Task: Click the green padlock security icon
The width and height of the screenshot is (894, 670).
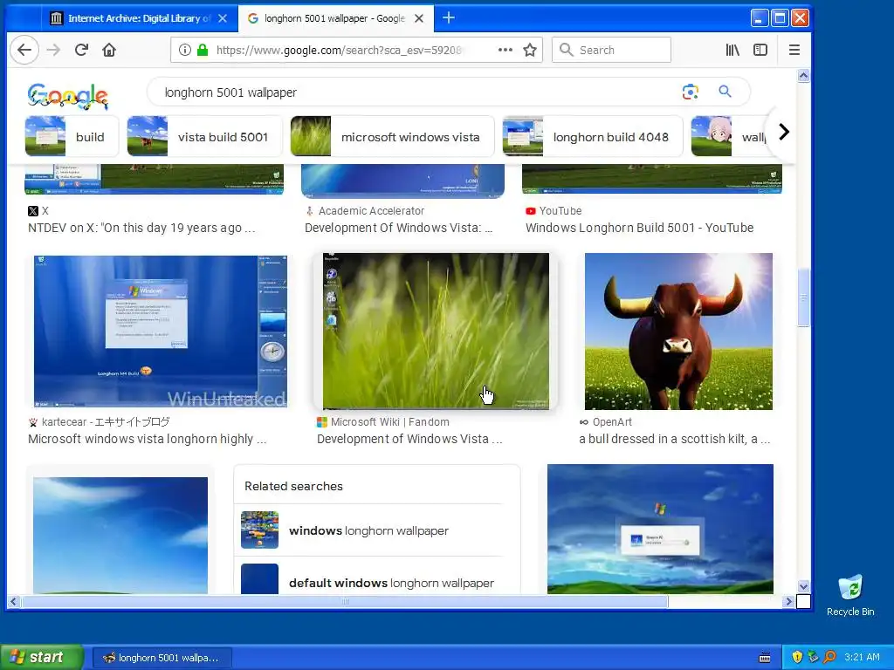Action: pyautogui.click(x=203, y=50)
